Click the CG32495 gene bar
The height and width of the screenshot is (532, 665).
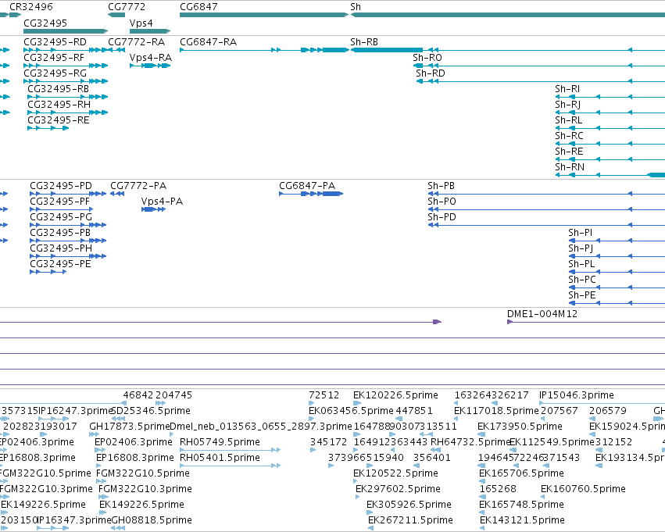[66, 31]
